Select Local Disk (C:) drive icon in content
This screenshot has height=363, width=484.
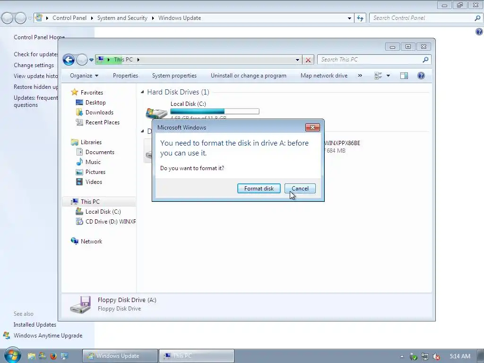156,113
